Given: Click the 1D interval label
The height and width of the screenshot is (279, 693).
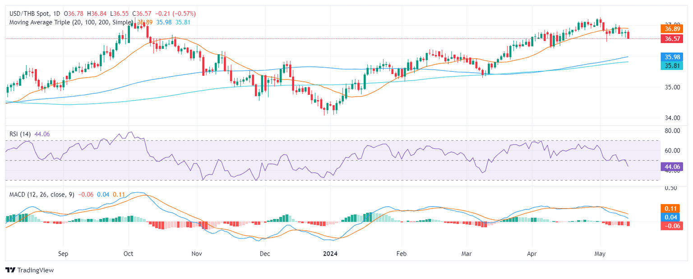Looking at the screenshot, I should click(56, 14).
